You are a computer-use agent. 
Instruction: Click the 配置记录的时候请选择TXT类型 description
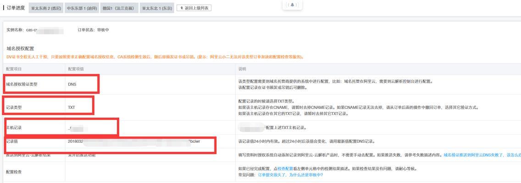point(266,101)
